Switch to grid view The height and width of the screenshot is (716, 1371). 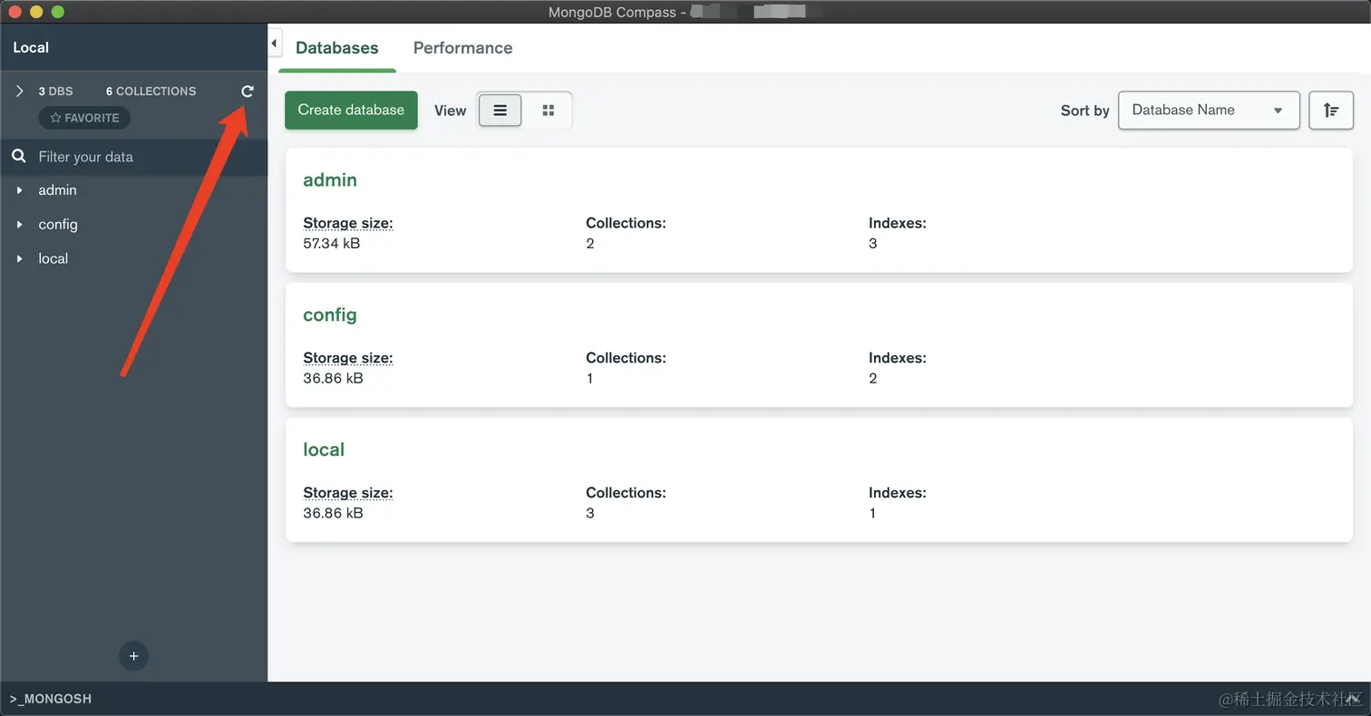tap(548, 111)
